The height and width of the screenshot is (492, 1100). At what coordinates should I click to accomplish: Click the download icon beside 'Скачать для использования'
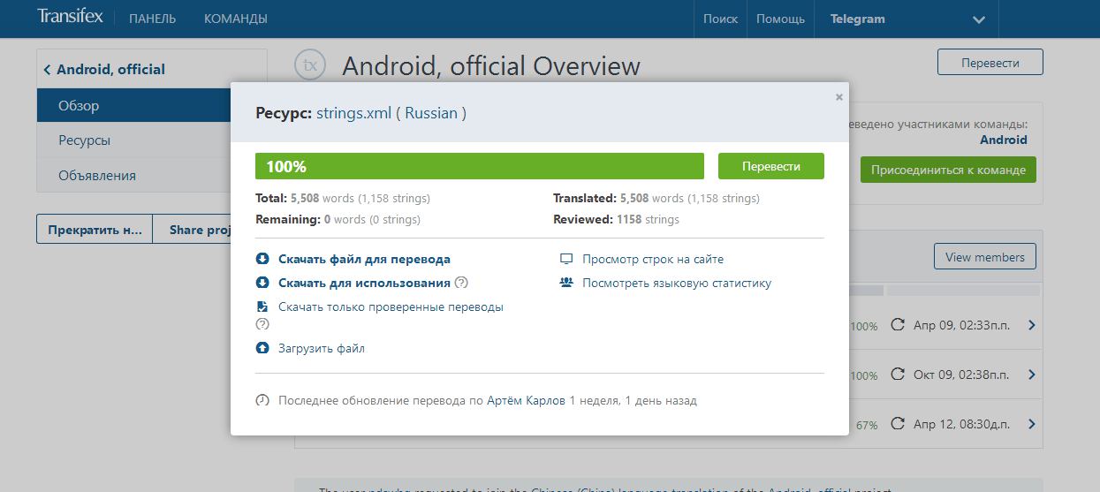coord(262,283)
